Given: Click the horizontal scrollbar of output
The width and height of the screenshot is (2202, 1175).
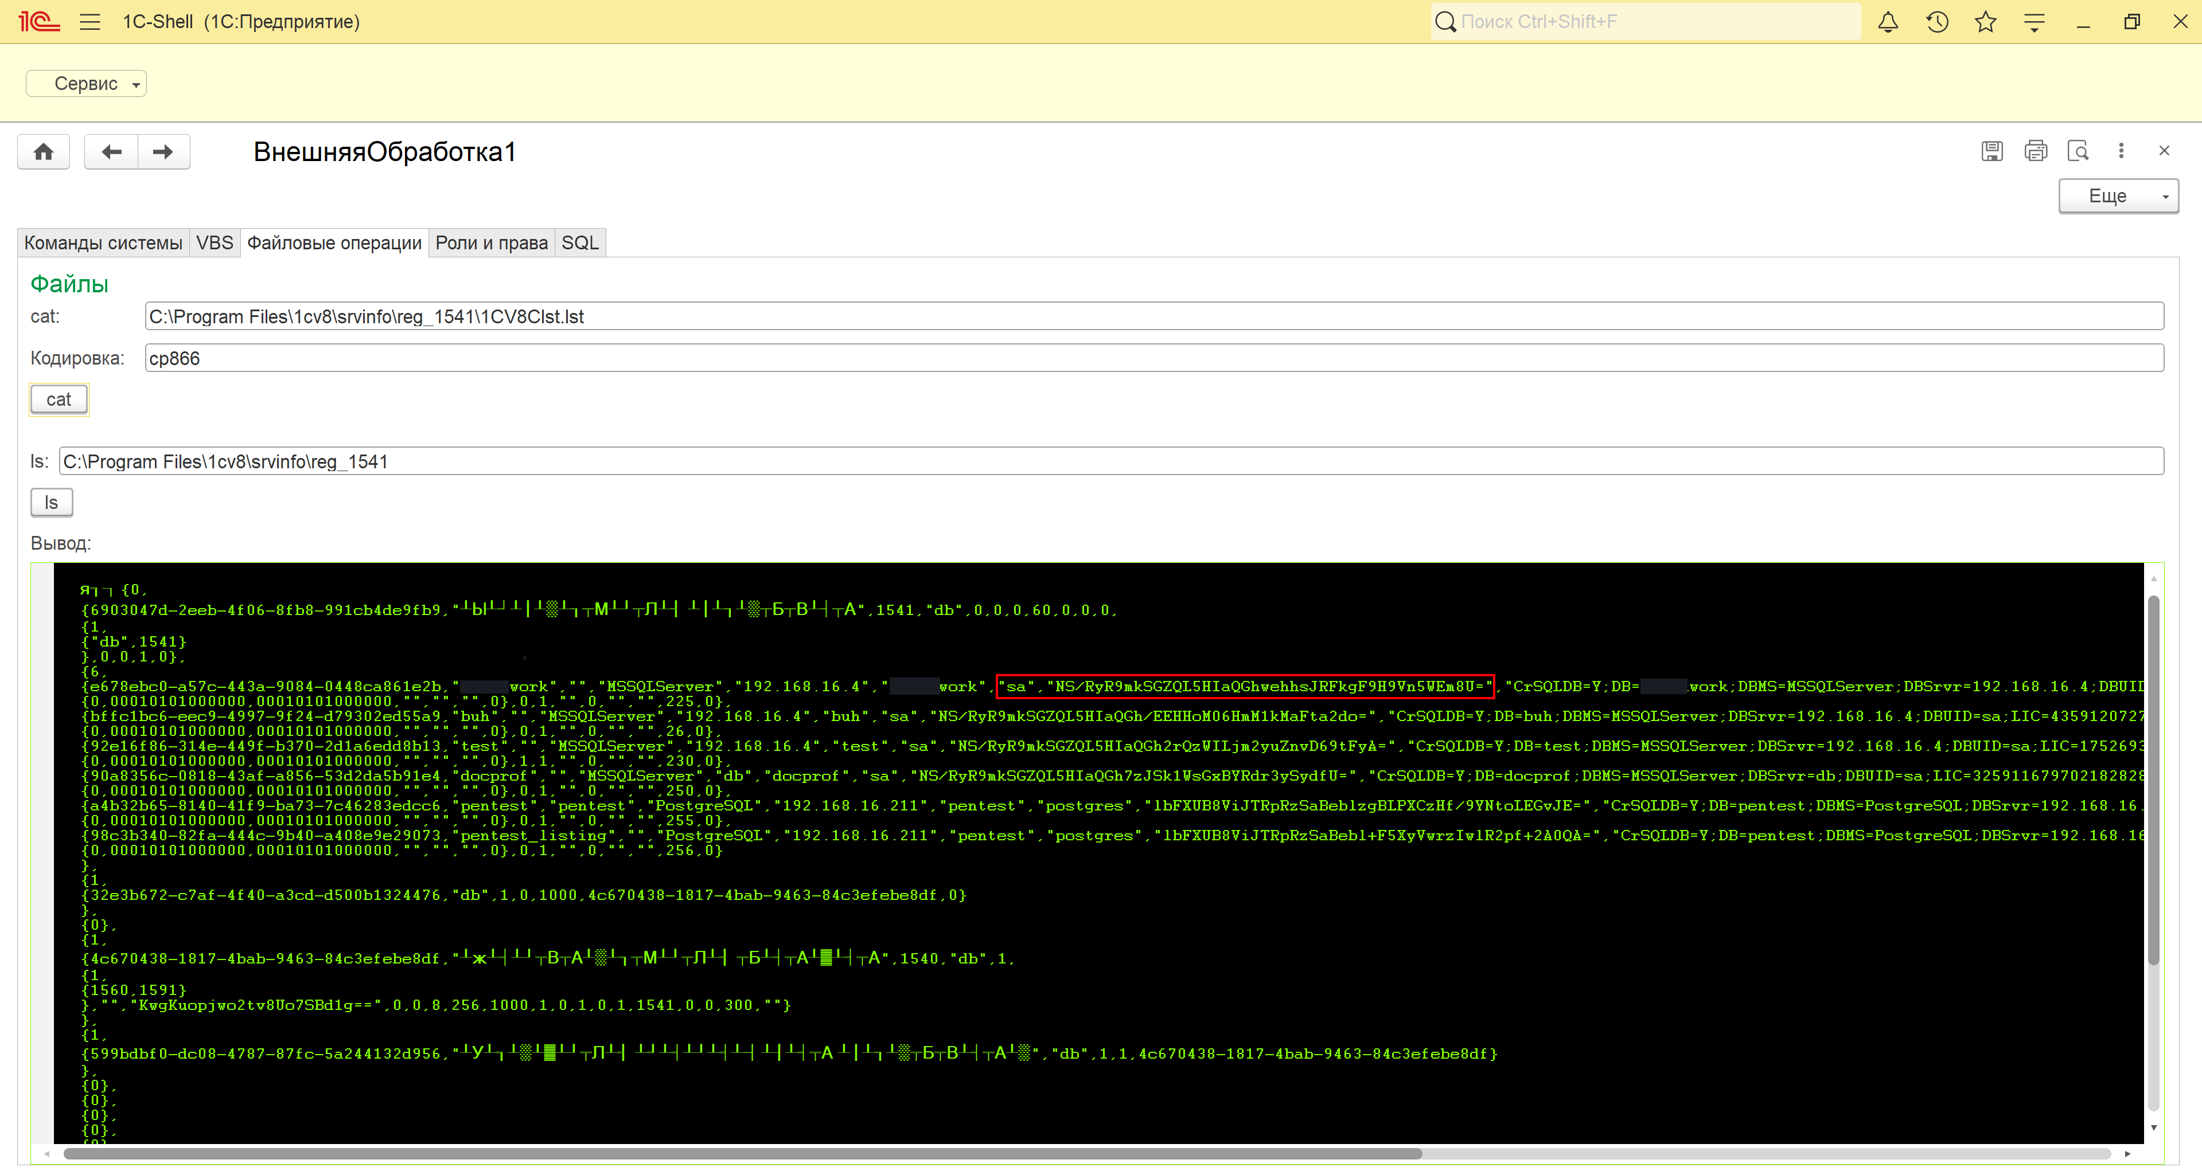Looking at the screenshot, I should (x=742, y=1154).
